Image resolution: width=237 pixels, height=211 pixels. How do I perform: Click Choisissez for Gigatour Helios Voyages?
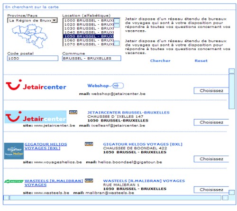(x=211, y=159)
